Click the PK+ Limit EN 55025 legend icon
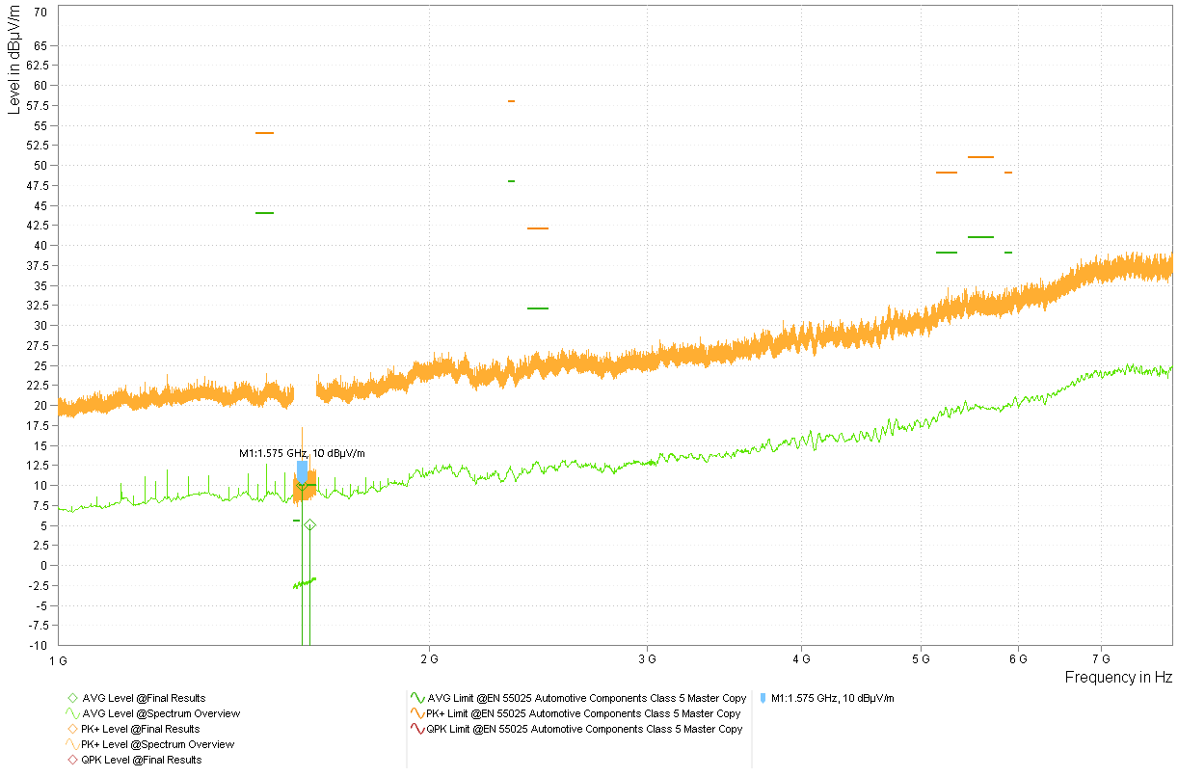The width and height of the screenshot is (1178, 777). tap(416, 713)
